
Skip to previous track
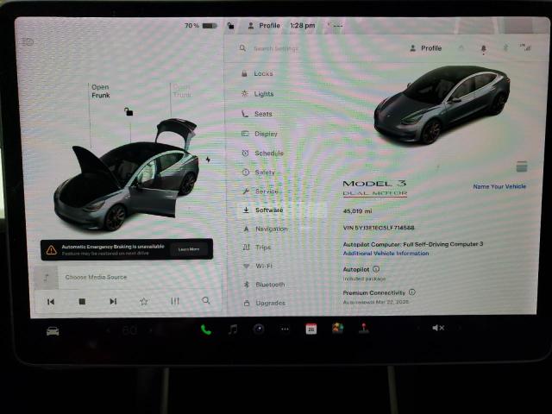click(51, 302)
